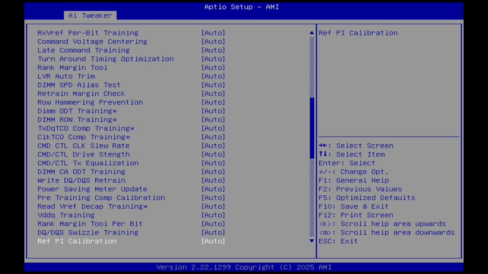This screenshot has height=274, width=488.
Task: Open the Vddq Training dropdown
Action: (x=213, y=215)
